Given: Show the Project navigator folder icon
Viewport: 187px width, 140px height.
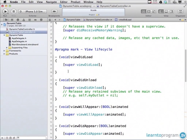Looking at the screenshot, I should click(6, 20).
